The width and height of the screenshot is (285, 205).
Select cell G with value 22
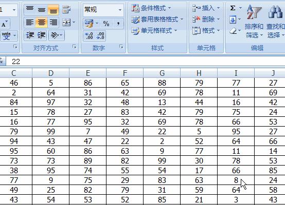162,132
